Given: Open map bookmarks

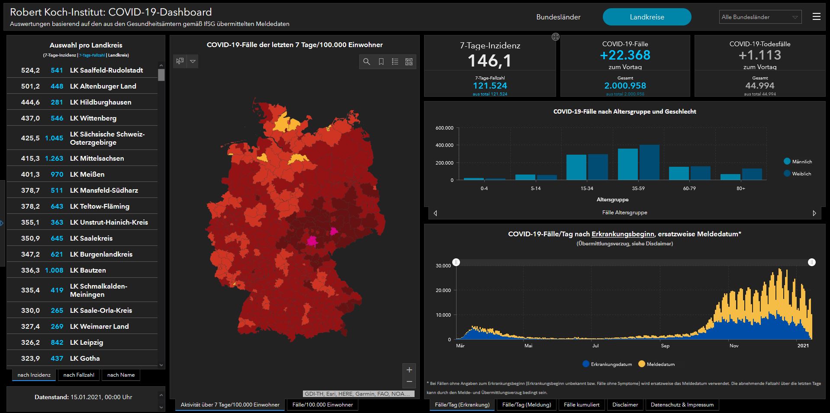Looking at the screenshot, I should [x=381, y=62].
